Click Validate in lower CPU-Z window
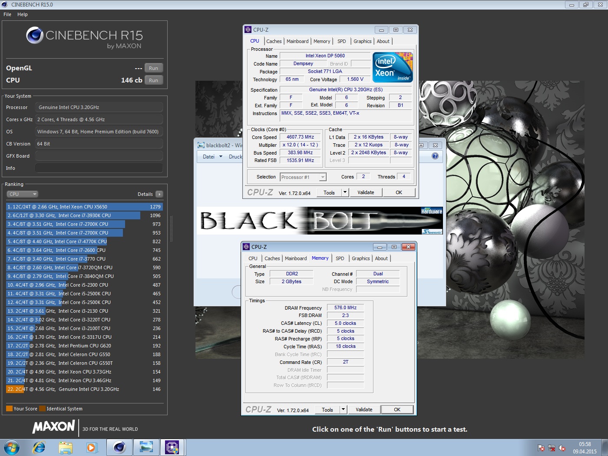The width and height of the screenshot is (608, 456). [x=364, y=410]
